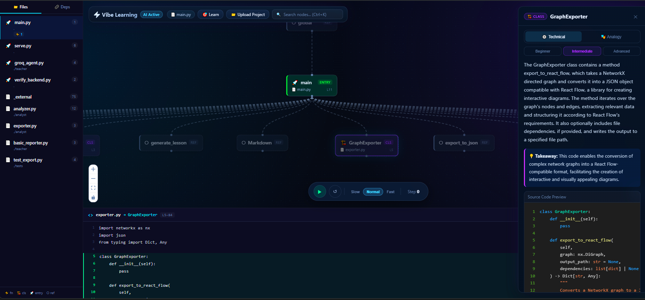645x300 pixels.
Task: Switch to the Files tab
Action: (21, 7)
